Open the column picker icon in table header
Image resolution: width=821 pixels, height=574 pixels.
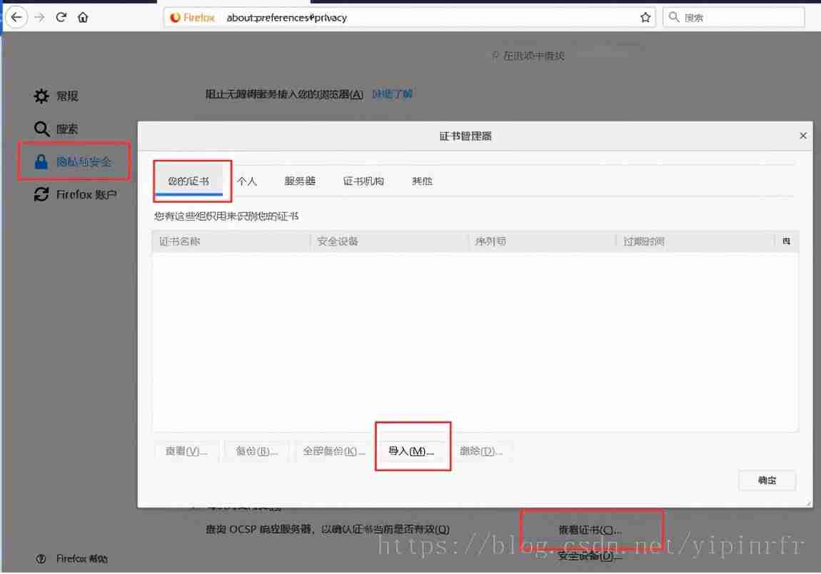pyautogui.click(x=787, y=241)
